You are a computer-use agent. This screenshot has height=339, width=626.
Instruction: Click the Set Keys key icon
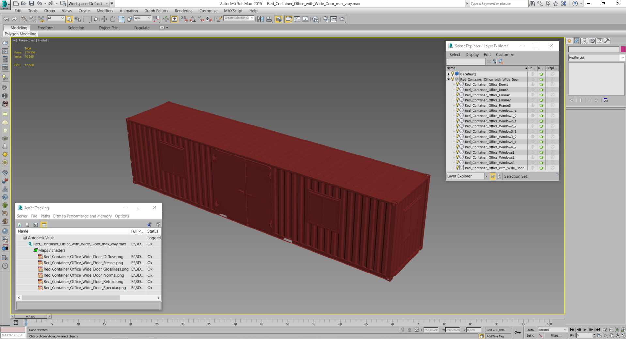point(518,332)
